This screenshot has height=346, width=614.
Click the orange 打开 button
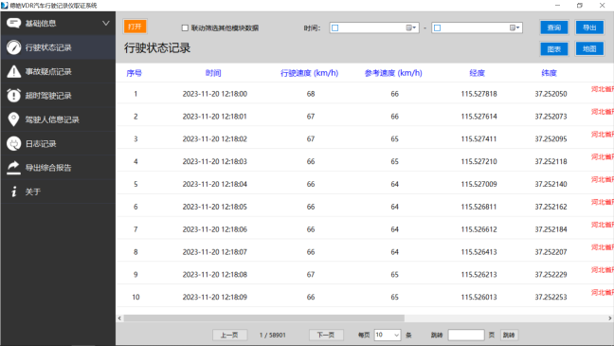(x=135, y=27)
